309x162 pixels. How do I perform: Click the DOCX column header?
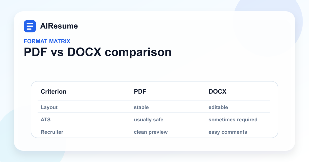[x=217, y=92]
